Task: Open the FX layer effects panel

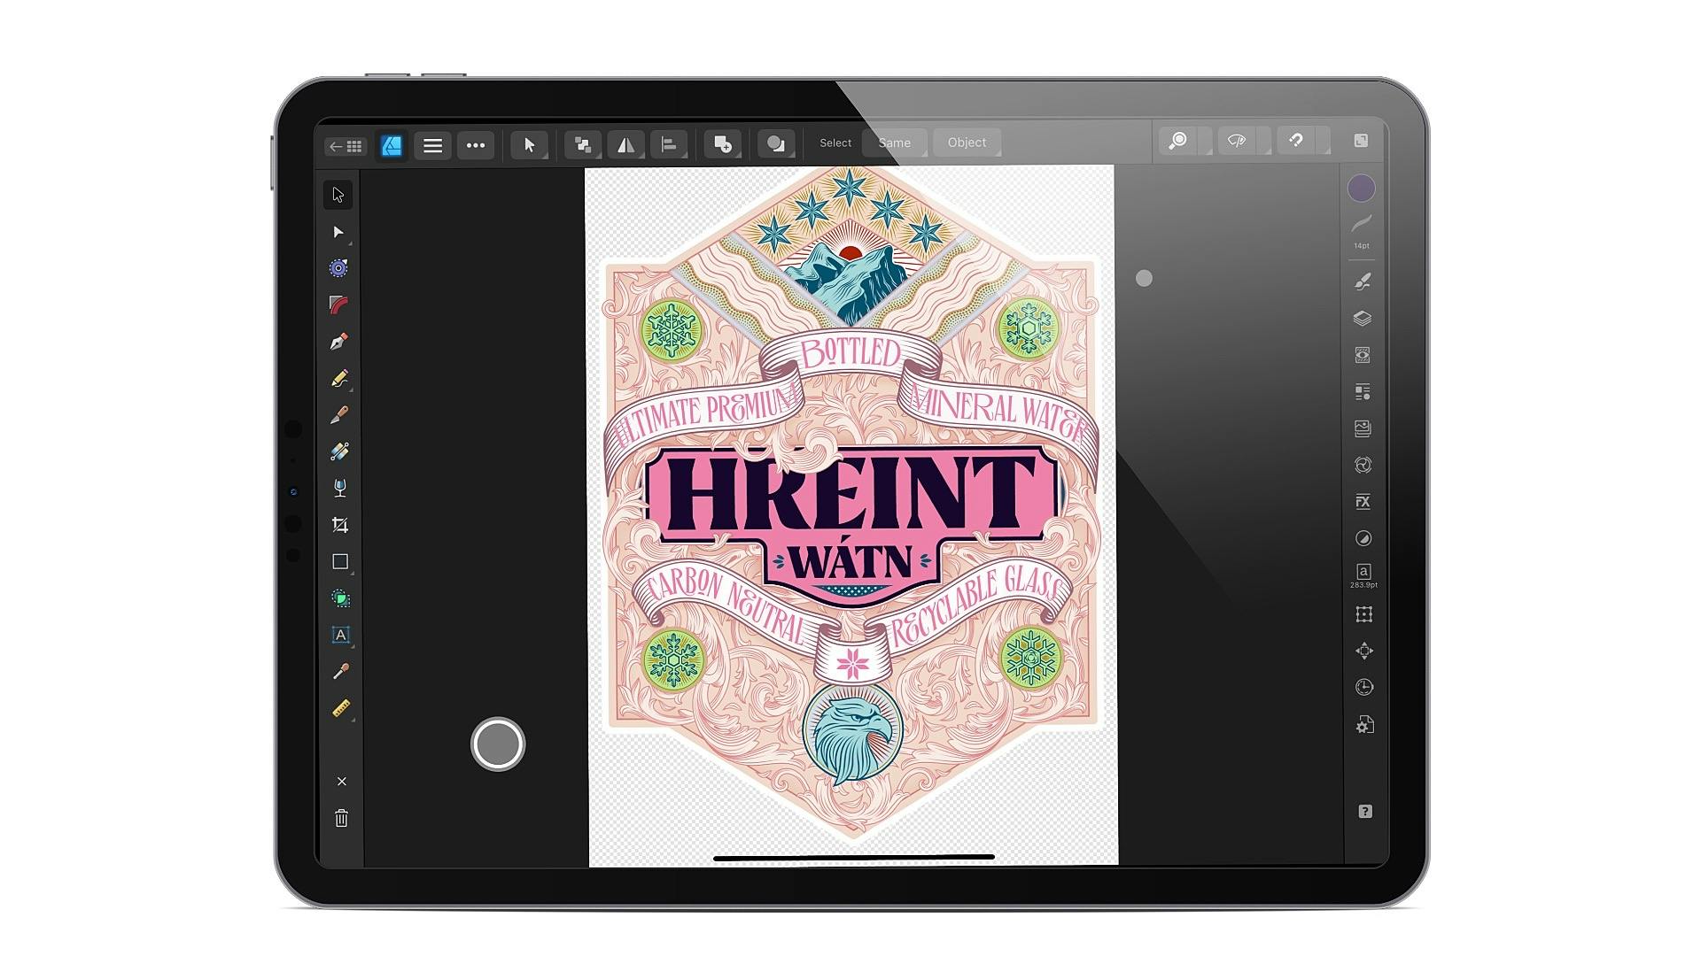Action: pyautogui.click(x=1363, y=502)
